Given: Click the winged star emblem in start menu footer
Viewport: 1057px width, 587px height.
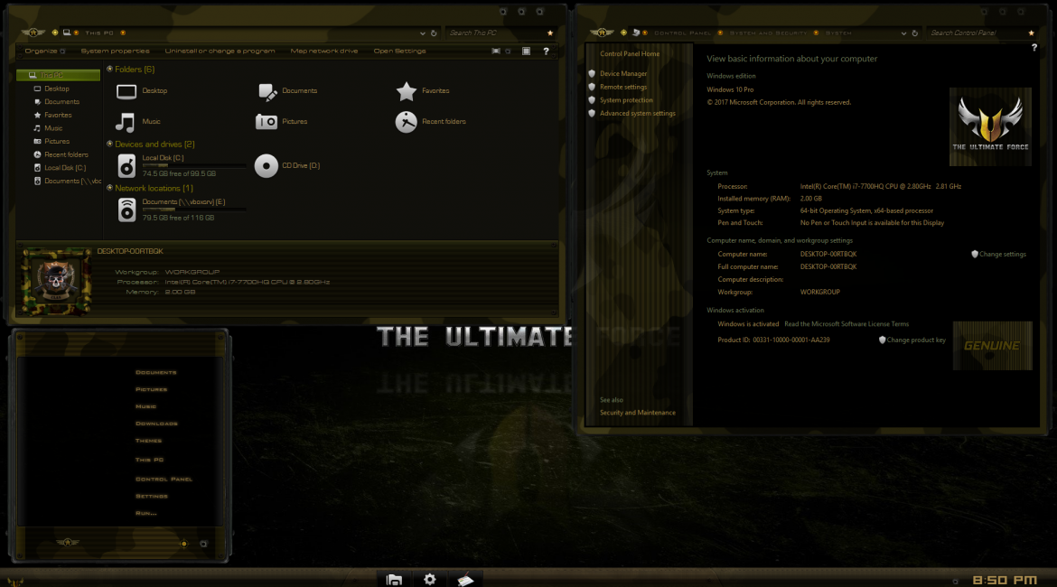Looking at the screenshot, I should [x=68, y=543].
